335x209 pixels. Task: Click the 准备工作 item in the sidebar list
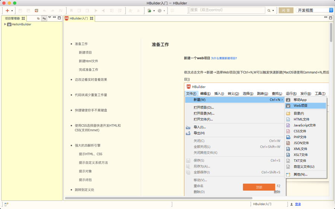tap(81, 44)
